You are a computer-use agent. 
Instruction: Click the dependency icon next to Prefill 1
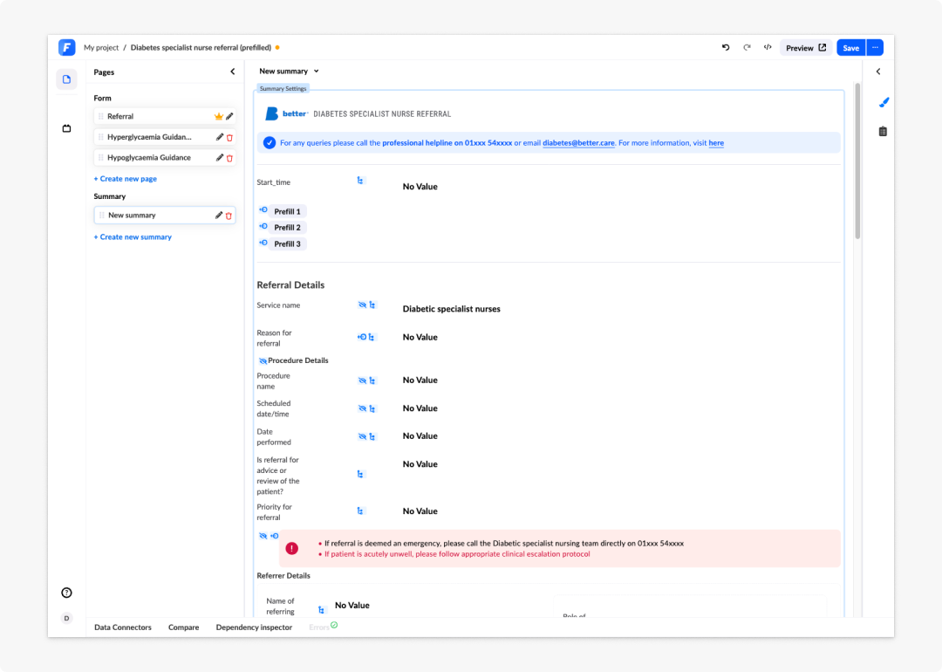pos(263,210)
